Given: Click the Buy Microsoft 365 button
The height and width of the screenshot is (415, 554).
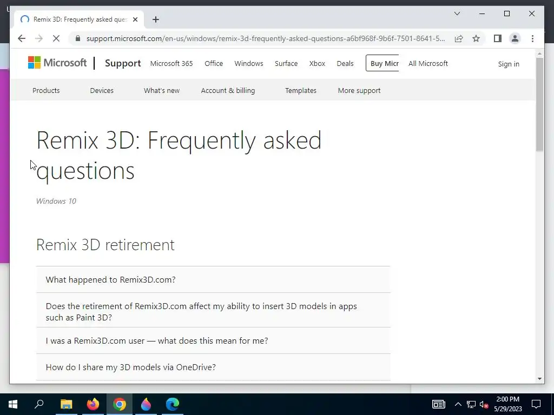Looking at the screenshot, I should (x=382, y=63).
